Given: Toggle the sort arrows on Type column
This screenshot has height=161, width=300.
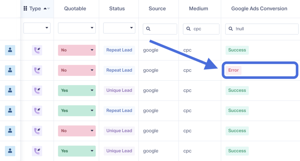Looking at the screenshot, I should point(47,9).
